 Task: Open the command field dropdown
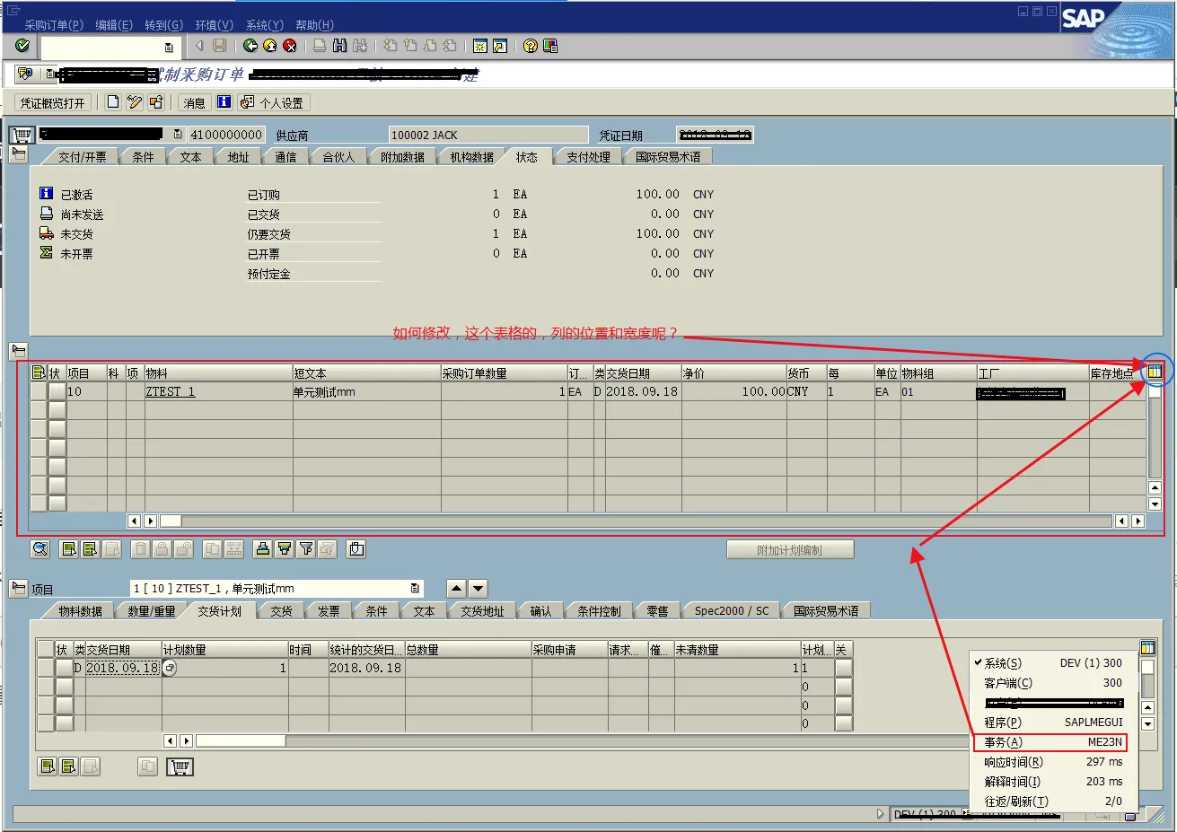pos(169,47)
